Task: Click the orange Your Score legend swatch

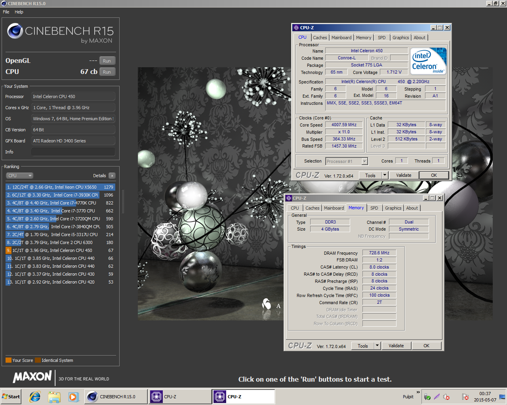Action: pyautogui.click(x=8, y=360)
